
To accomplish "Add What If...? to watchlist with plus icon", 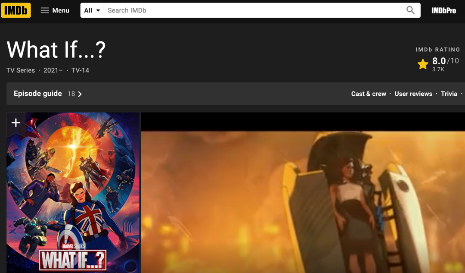I will click(x=16, y=122).
